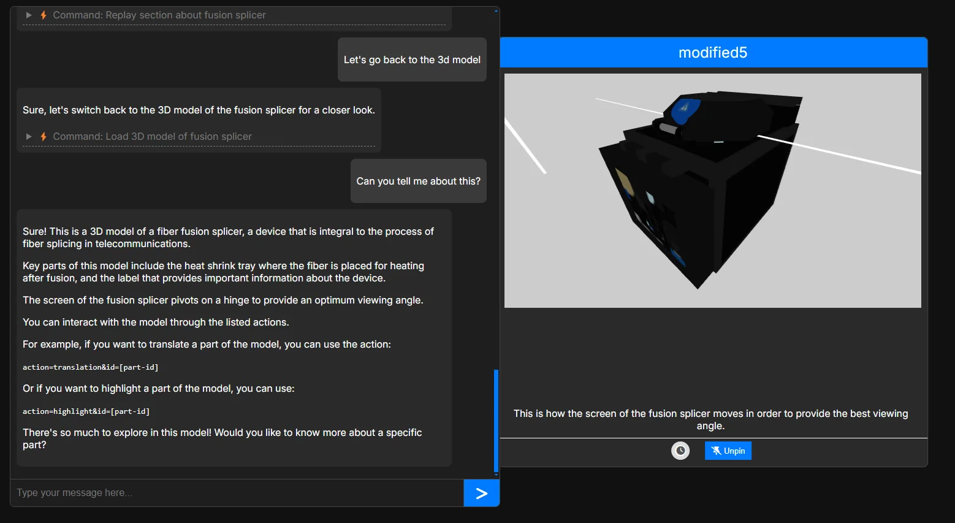This screenshot has height=523, width=955.
Task: Click the 3D fusion splicer model viewport
Action: (713, 191)
